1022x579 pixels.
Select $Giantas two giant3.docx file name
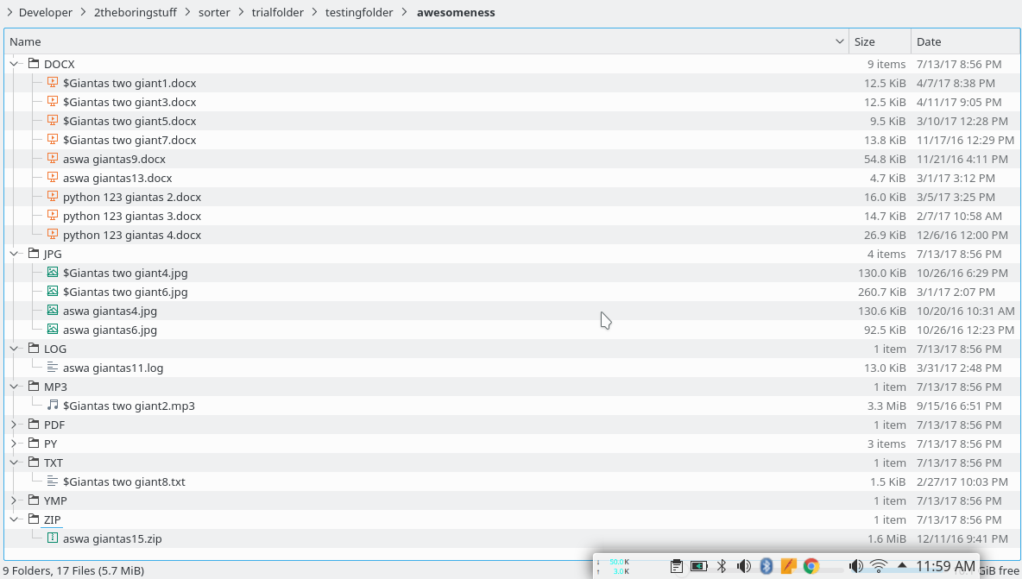[129, 103]
